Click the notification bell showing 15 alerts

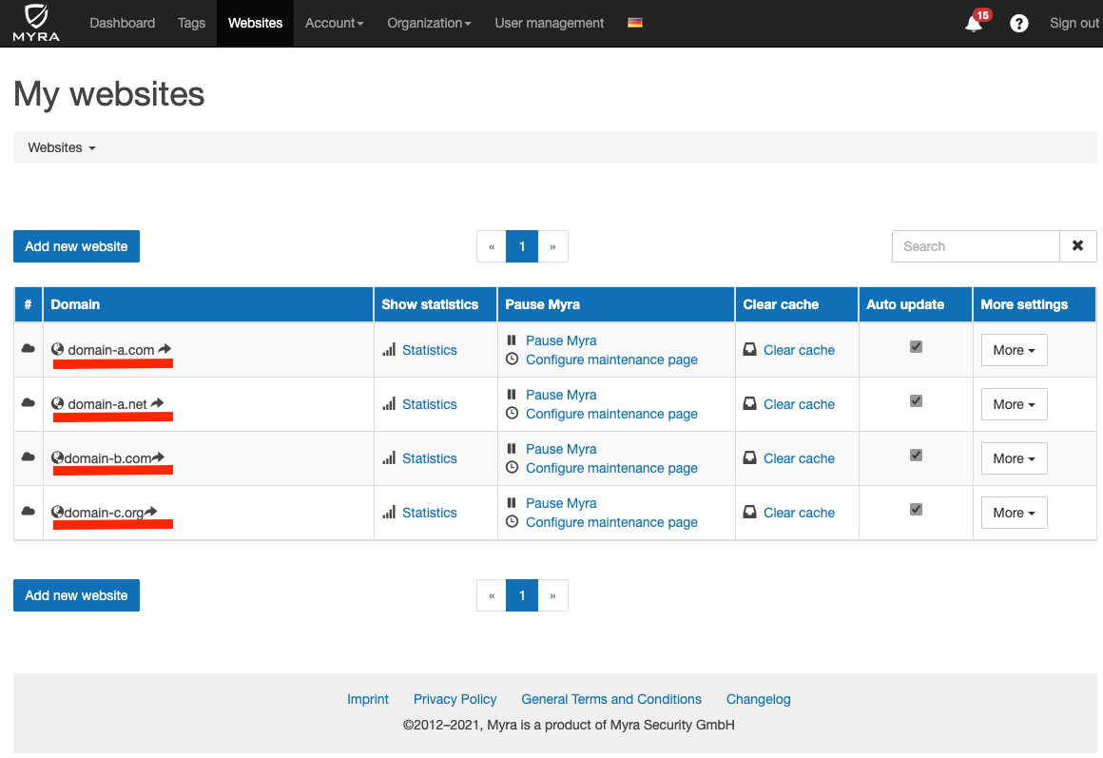[973, 24]
